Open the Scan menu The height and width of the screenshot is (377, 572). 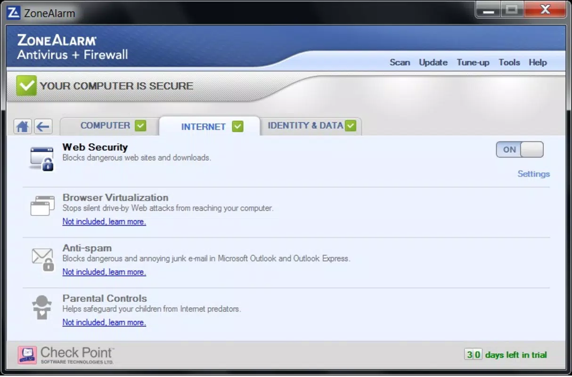400,62
